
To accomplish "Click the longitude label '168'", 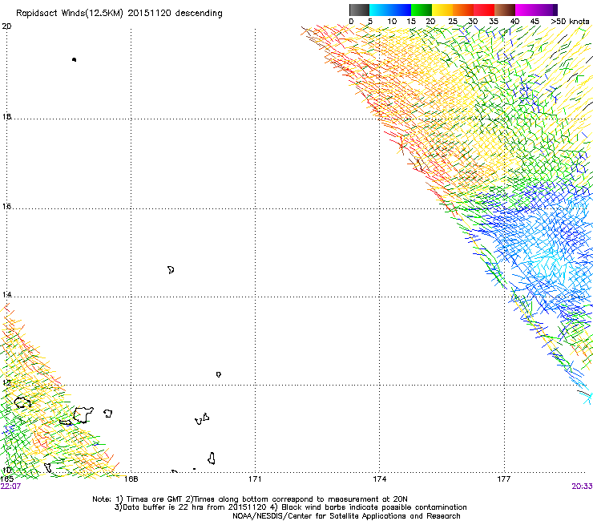I will coord(131,479).
